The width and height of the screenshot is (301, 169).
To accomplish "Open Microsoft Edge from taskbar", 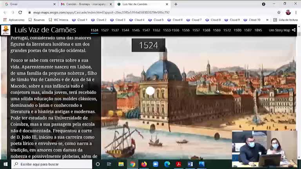I will 167,164.
